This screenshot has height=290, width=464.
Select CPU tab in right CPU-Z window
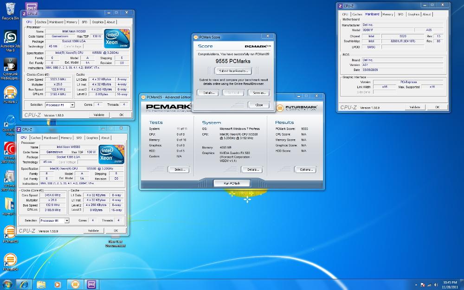[x=345, y=14]
